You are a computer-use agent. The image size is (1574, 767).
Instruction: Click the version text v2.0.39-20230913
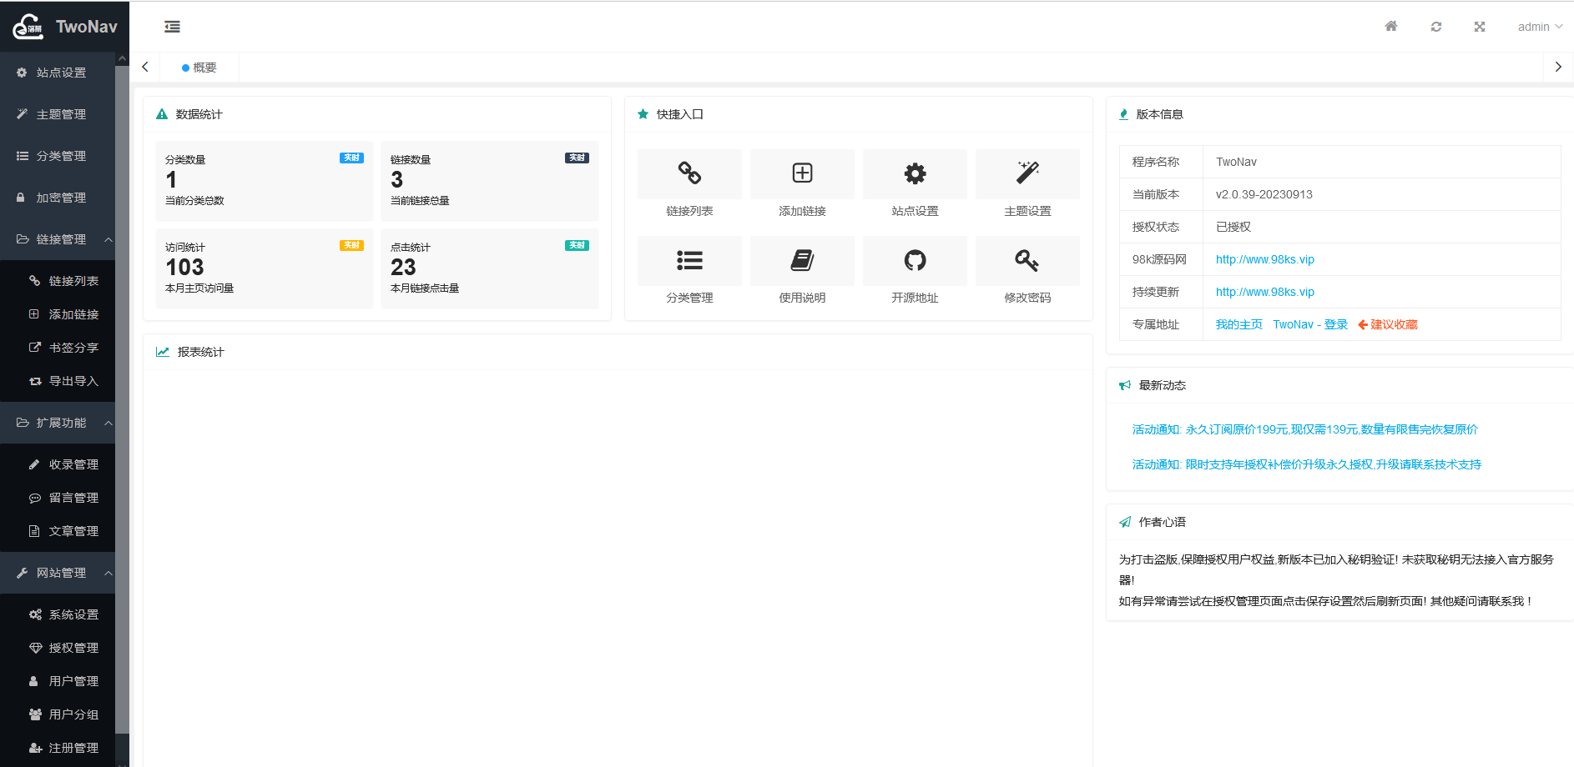pos(1264,194)
